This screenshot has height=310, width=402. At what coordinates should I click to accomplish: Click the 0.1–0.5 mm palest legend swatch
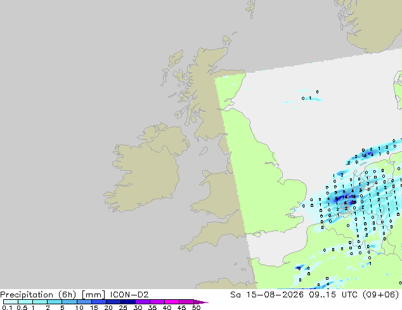coord(11,302)
